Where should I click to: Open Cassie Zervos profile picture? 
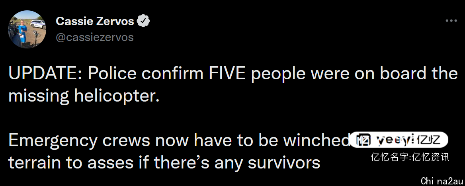27,29
